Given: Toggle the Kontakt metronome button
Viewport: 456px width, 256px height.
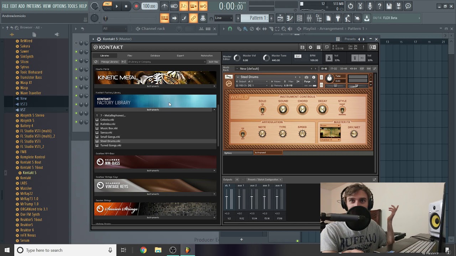Looking at the screenshot, I should click(x=329, y=58).
